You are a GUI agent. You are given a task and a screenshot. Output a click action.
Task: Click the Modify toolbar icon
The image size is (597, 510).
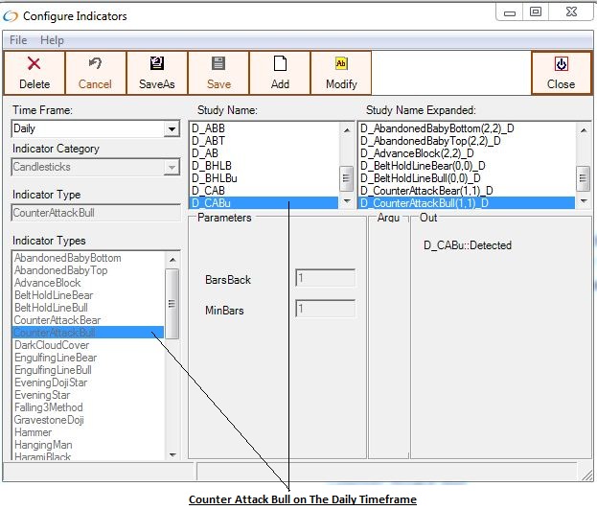coord(341,64)
